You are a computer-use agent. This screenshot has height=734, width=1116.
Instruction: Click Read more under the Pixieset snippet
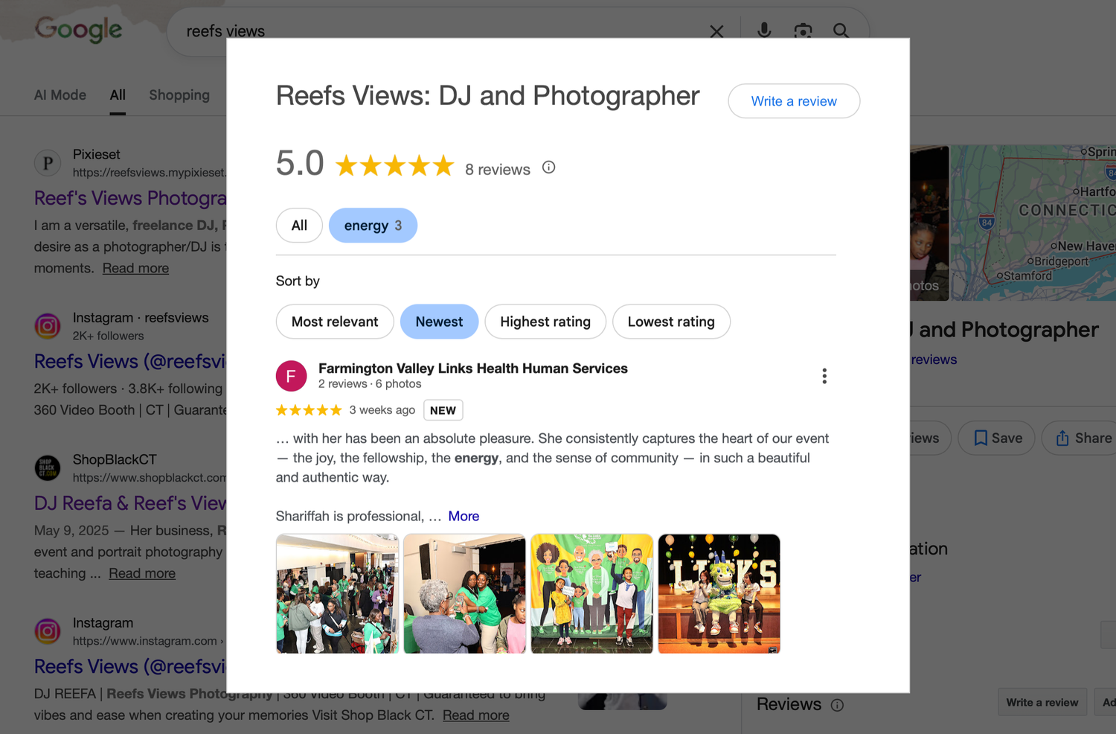(135, 268)
